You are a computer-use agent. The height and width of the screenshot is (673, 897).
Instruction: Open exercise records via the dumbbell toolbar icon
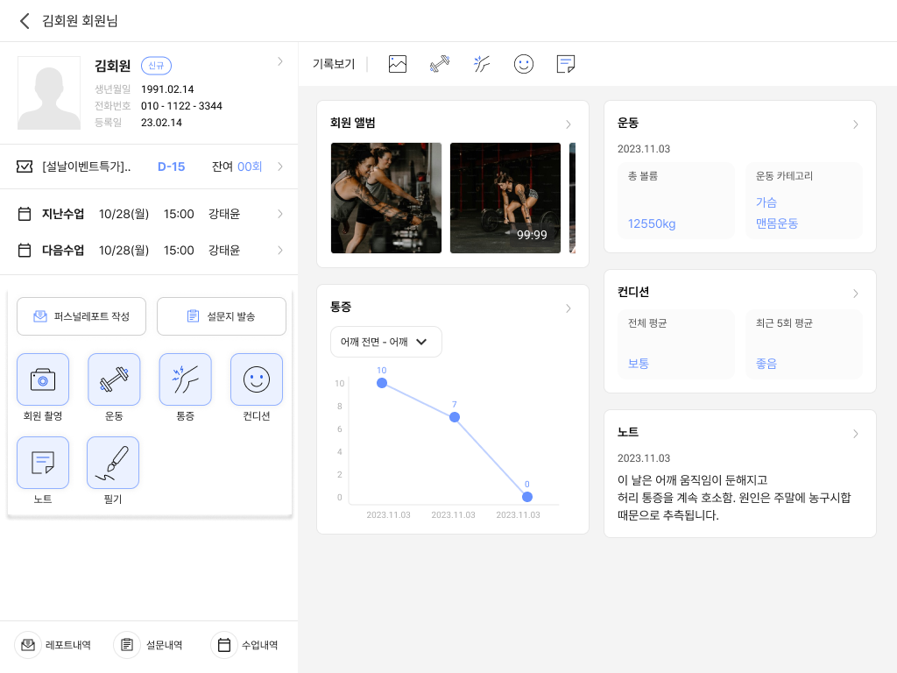click(440, 63)
